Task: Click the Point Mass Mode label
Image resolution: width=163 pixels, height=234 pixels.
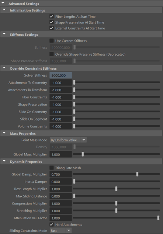Action: click(x=34, y=140)
